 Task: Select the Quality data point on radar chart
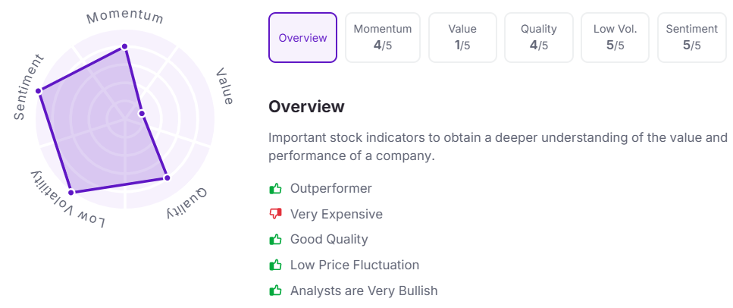168,178
